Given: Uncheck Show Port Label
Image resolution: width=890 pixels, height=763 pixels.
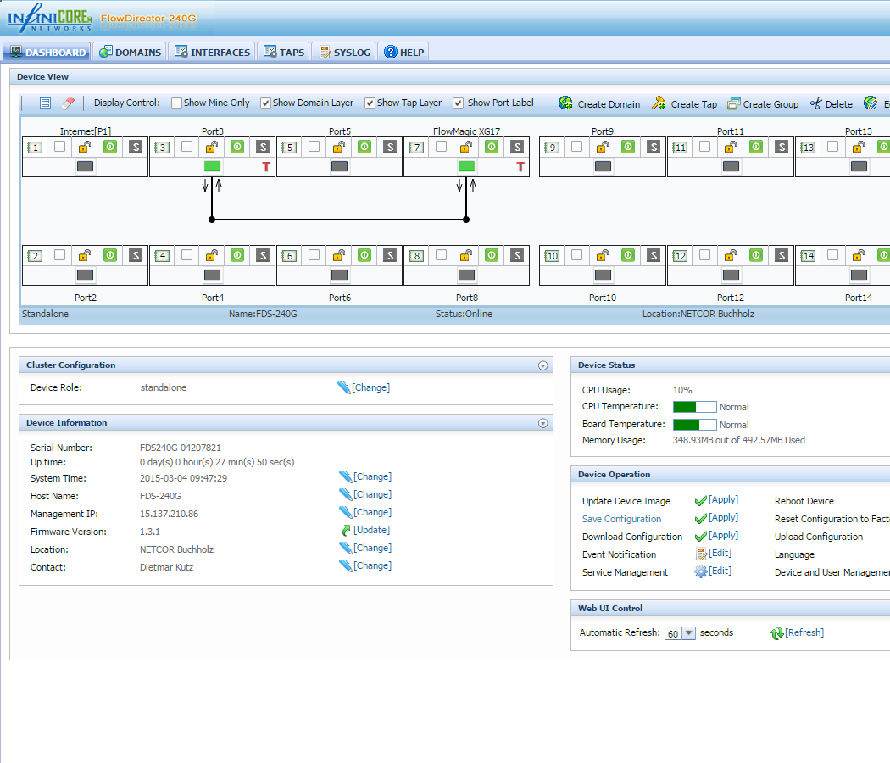Looking at the screenshot, I should point(458,103).
